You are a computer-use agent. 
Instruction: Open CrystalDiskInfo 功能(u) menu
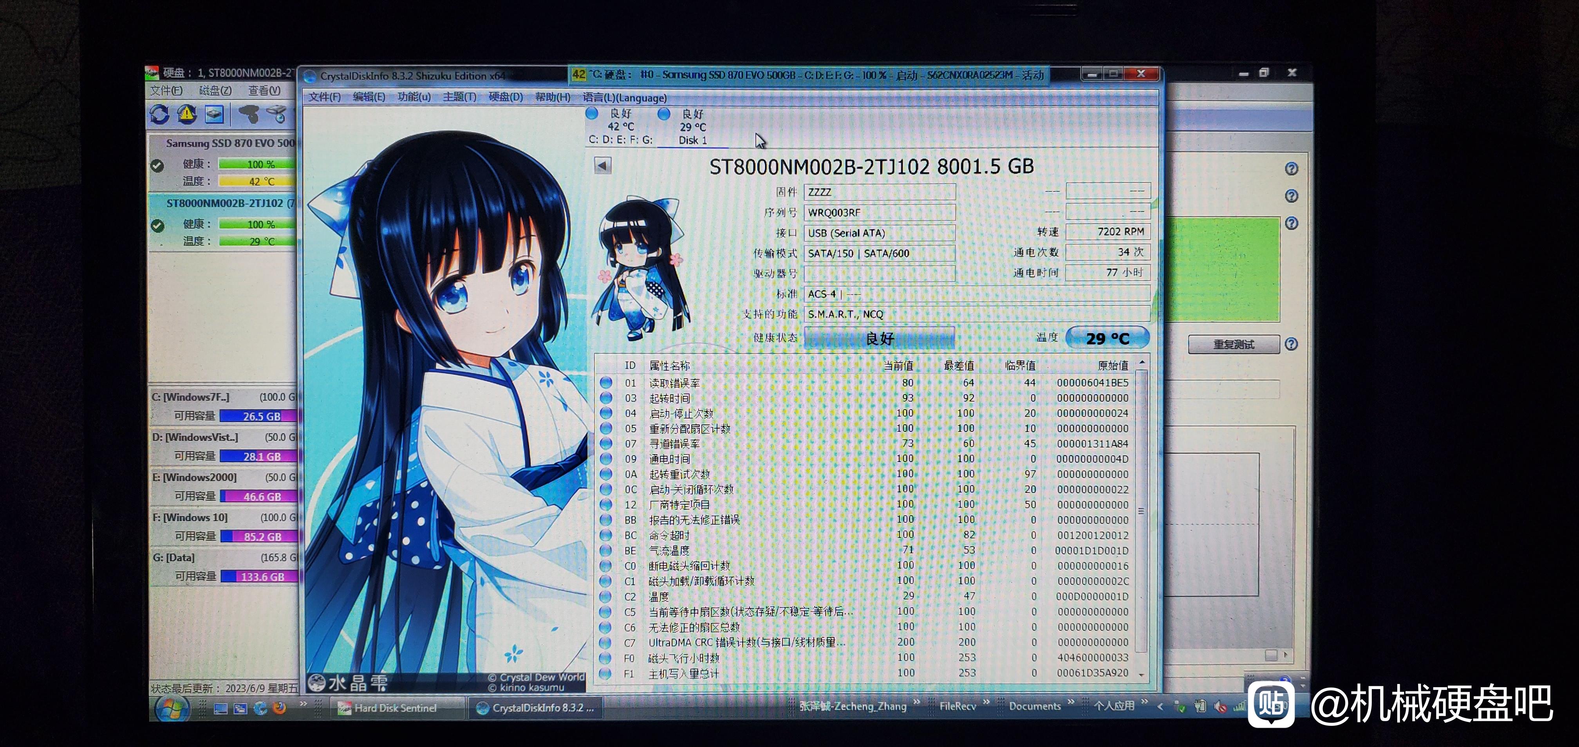click(414, 97)
